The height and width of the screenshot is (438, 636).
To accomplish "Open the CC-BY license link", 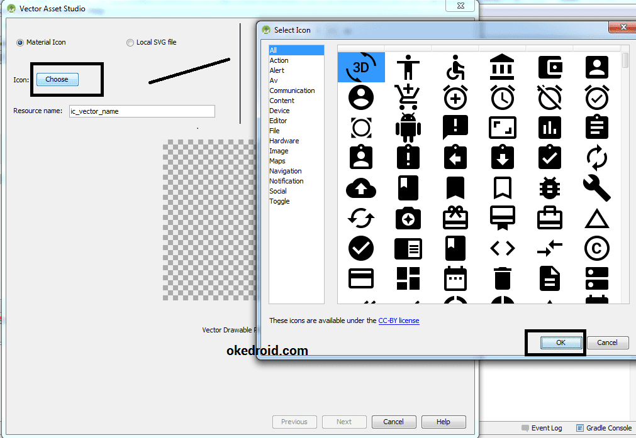I will click(398, 320).
